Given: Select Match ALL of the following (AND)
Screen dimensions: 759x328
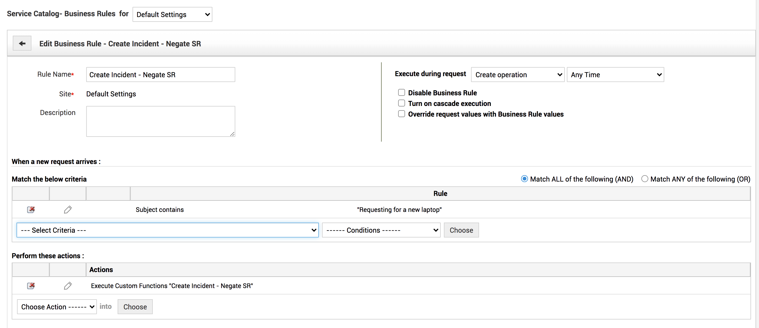Looking at the screenshot, I should pyautogui.click(x=524, y=179).
